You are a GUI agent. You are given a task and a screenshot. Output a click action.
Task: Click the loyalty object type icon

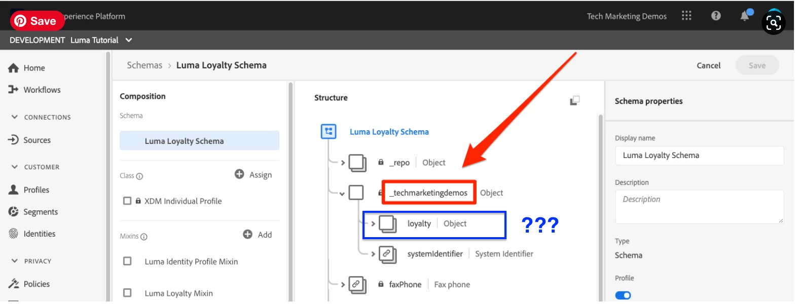[388, 224]
